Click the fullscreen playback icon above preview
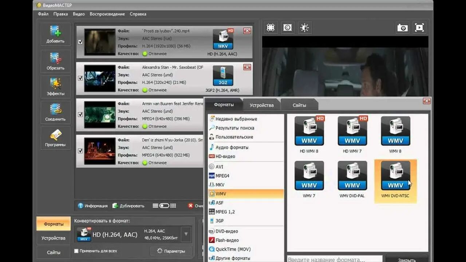Screen dimensions: 466x262 tap(419, 28)
